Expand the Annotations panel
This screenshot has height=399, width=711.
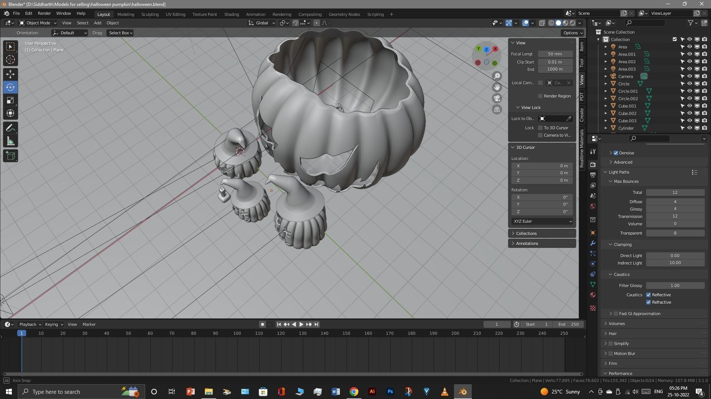click(x=542, y=243)
